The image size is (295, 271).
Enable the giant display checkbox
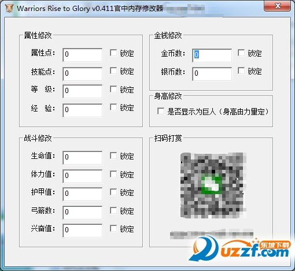pyautogui.click(x=161, y=111)
